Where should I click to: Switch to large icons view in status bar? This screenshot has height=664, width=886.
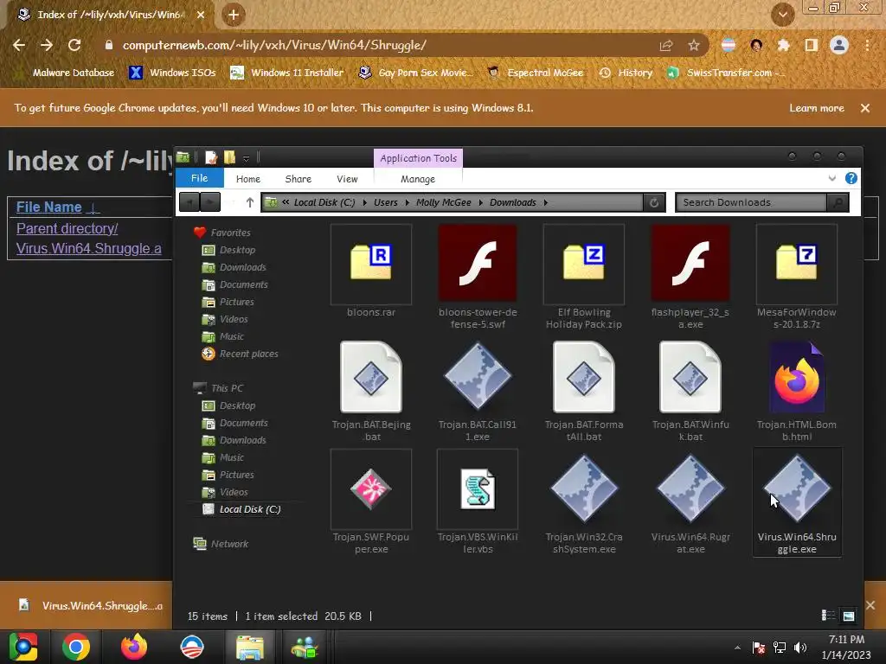[x=848, y=616]
